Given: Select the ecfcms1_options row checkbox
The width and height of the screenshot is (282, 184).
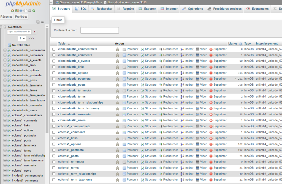Looking at the screenshot, I should 54,144.
